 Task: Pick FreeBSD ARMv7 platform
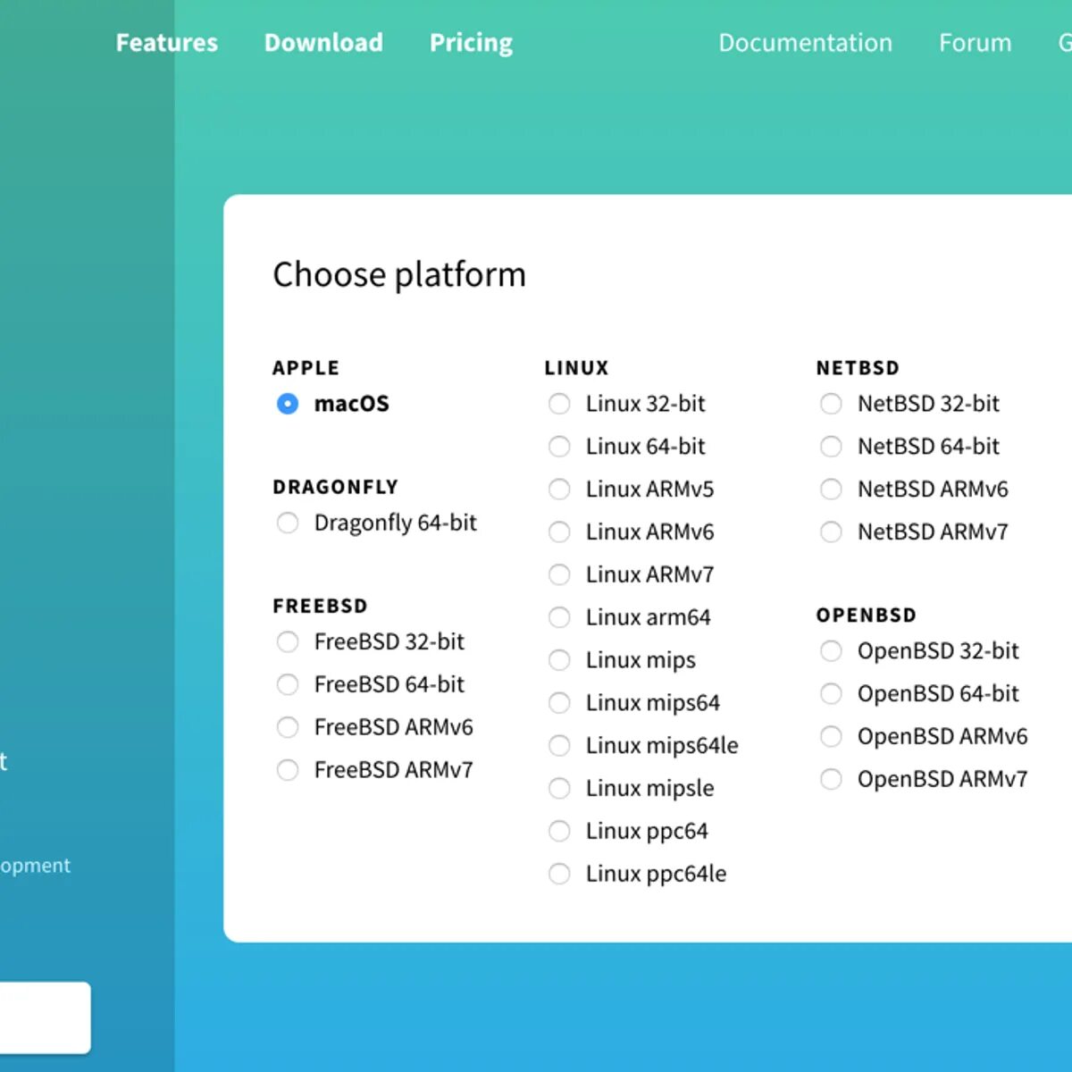click(288, 770)
